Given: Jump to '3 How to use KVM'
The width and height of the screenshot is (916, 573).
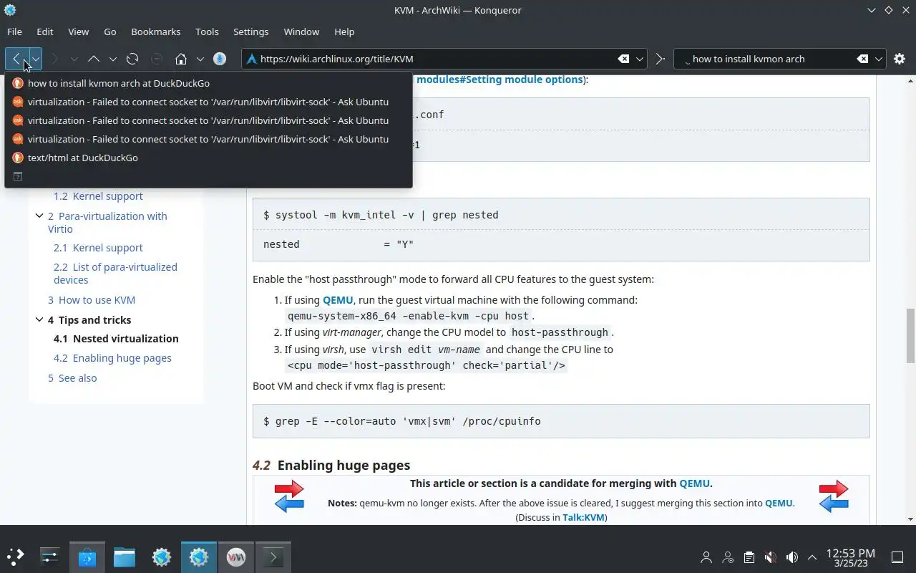Looking at the screenshot, I should tap(92, 300).
